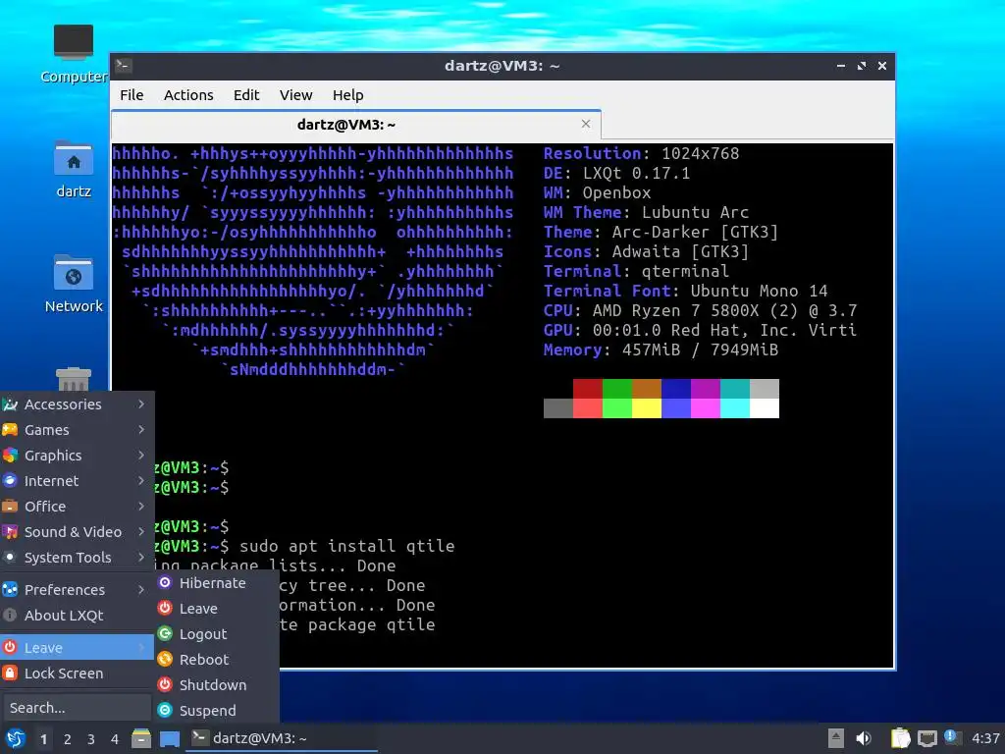Image resolution: width=1005 pixels, height=754 pixels.
Task: Open the View menu
Action: (x=295, y=95)
